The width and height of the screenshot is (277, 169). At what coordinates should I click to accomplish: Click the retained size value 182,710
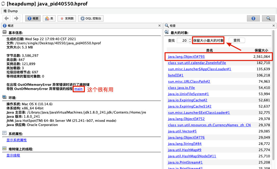pos(263,63)
